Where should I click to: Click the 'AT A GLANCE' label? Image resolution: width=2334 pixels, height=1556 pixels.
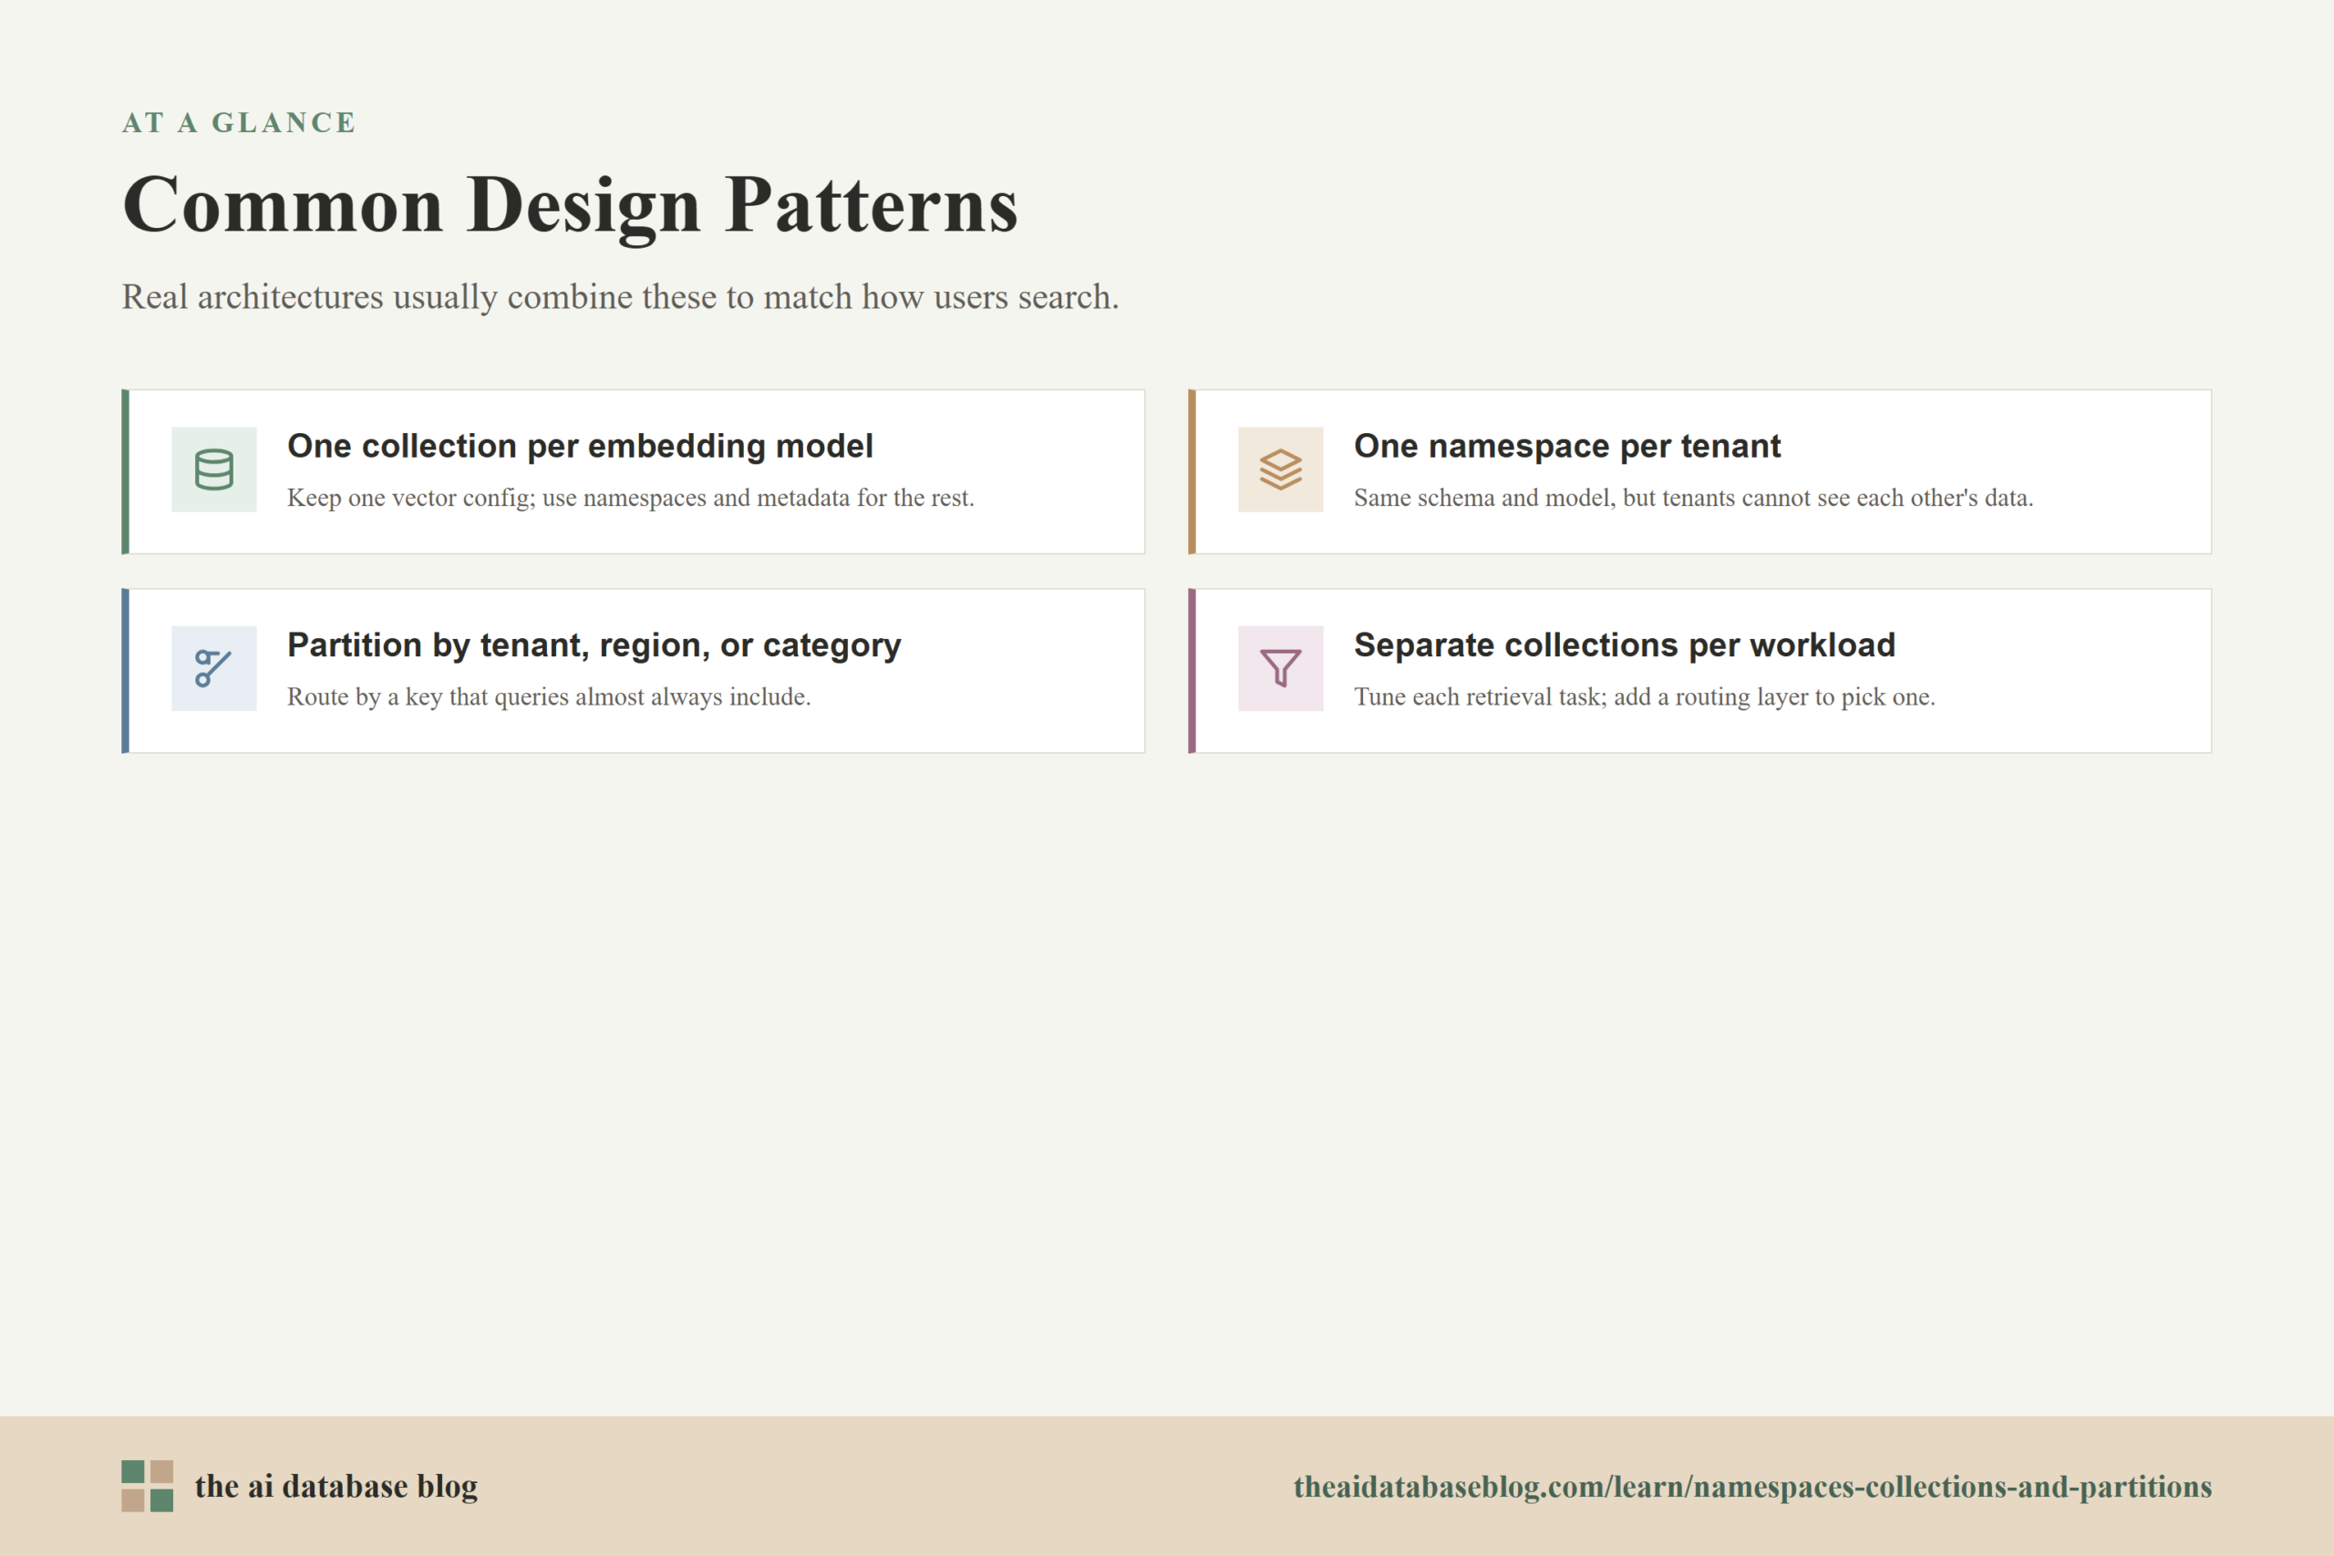238,122
